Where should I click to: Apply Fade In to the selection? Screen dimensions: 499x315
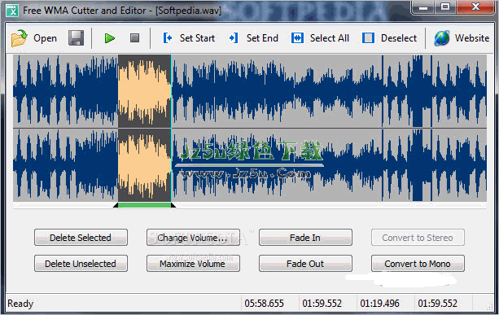pyautogui.click(x=305, y=238)
